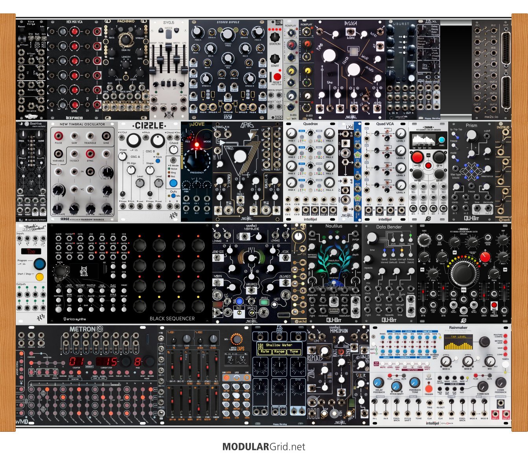Turn the large Pitch knob on Cizzle
This screenshot has height=455, width=528.
point(158,140)
